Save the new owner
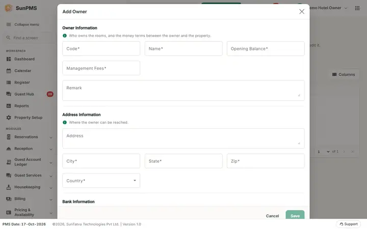The height and width of the screenshot is (229, 367). (x=295, y=215)
